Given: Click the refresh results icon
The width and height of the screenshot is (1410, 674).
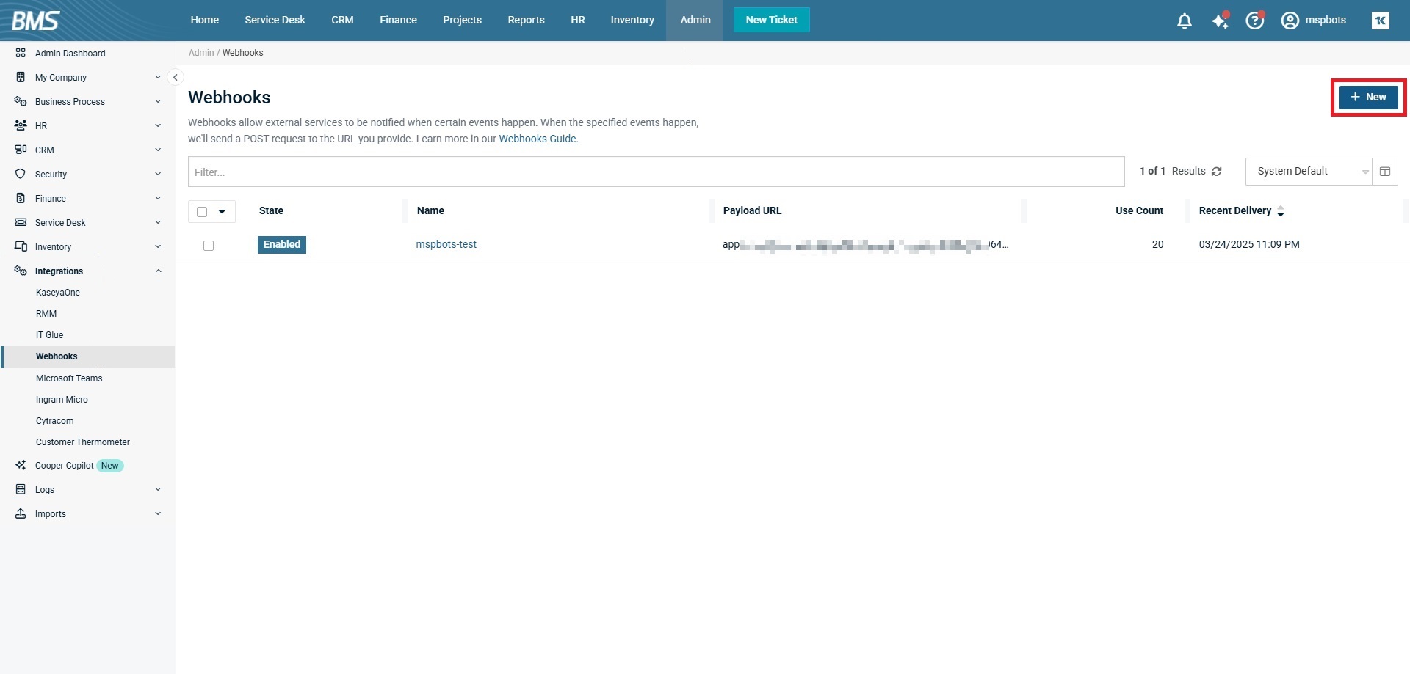Looking at the screenshot, I should (1217, 172).
